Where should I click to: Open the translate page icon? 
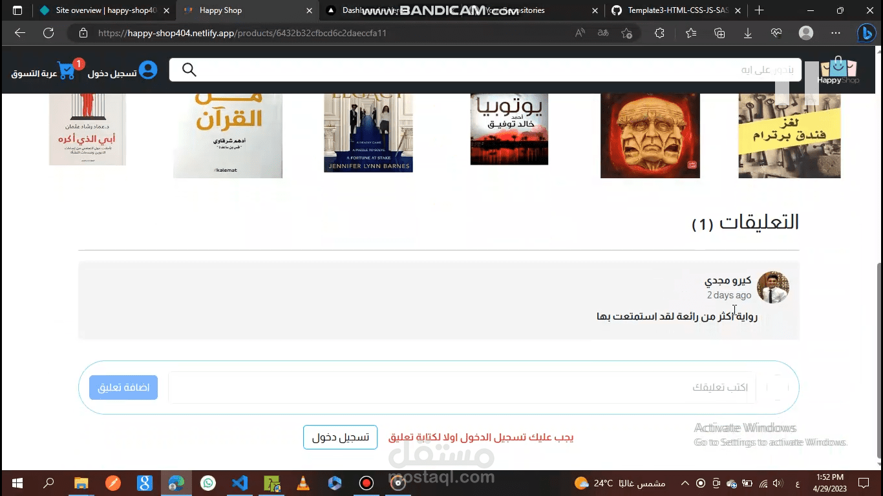click(x=602, y=33)
